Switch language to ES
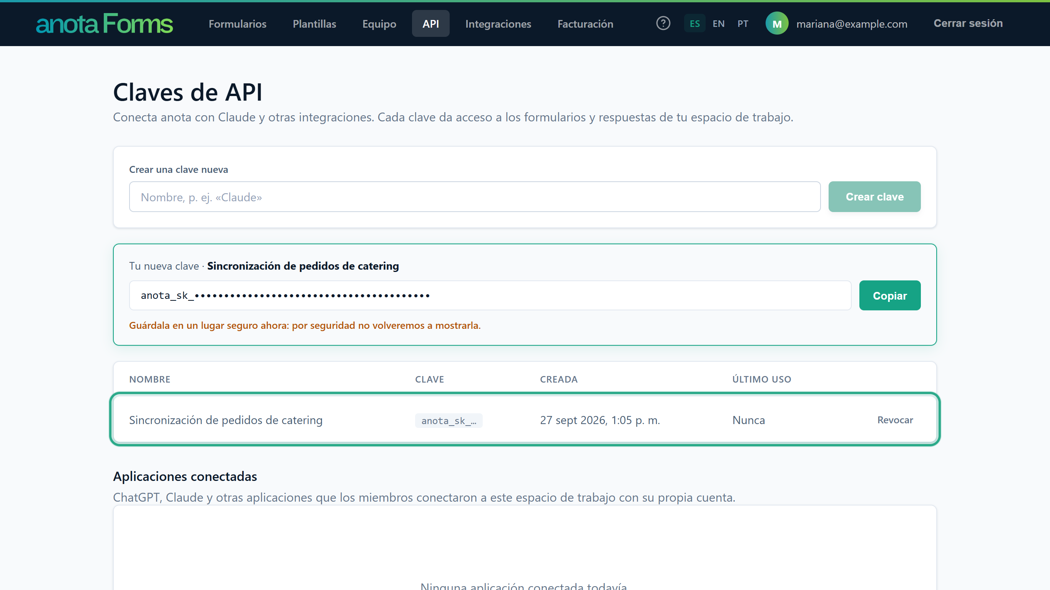Screen dimensions: 1050x590 (x=694, y=23)
